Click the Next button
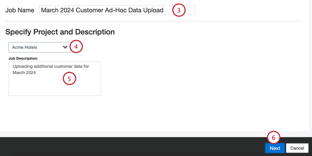 coord(275,148)
